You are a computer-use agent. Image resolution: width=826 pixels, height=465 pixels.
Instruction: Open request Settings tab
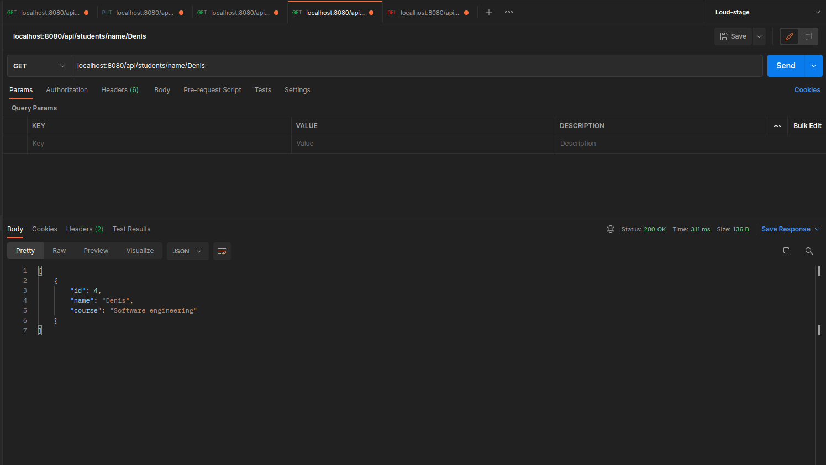pyautogui.click(x=297, y=90)
